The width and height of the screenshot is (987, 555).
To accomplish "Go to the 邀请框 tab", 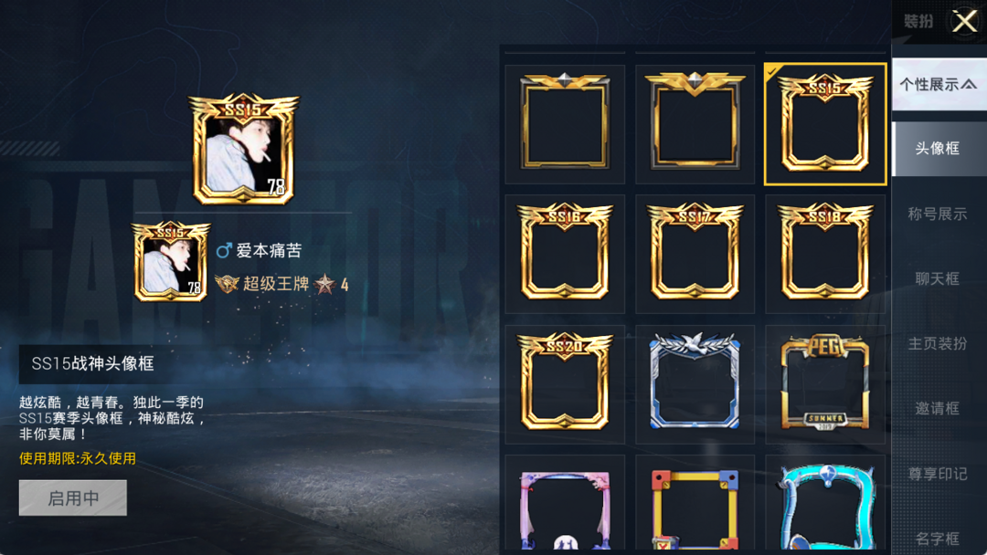I will pos(938,409).
